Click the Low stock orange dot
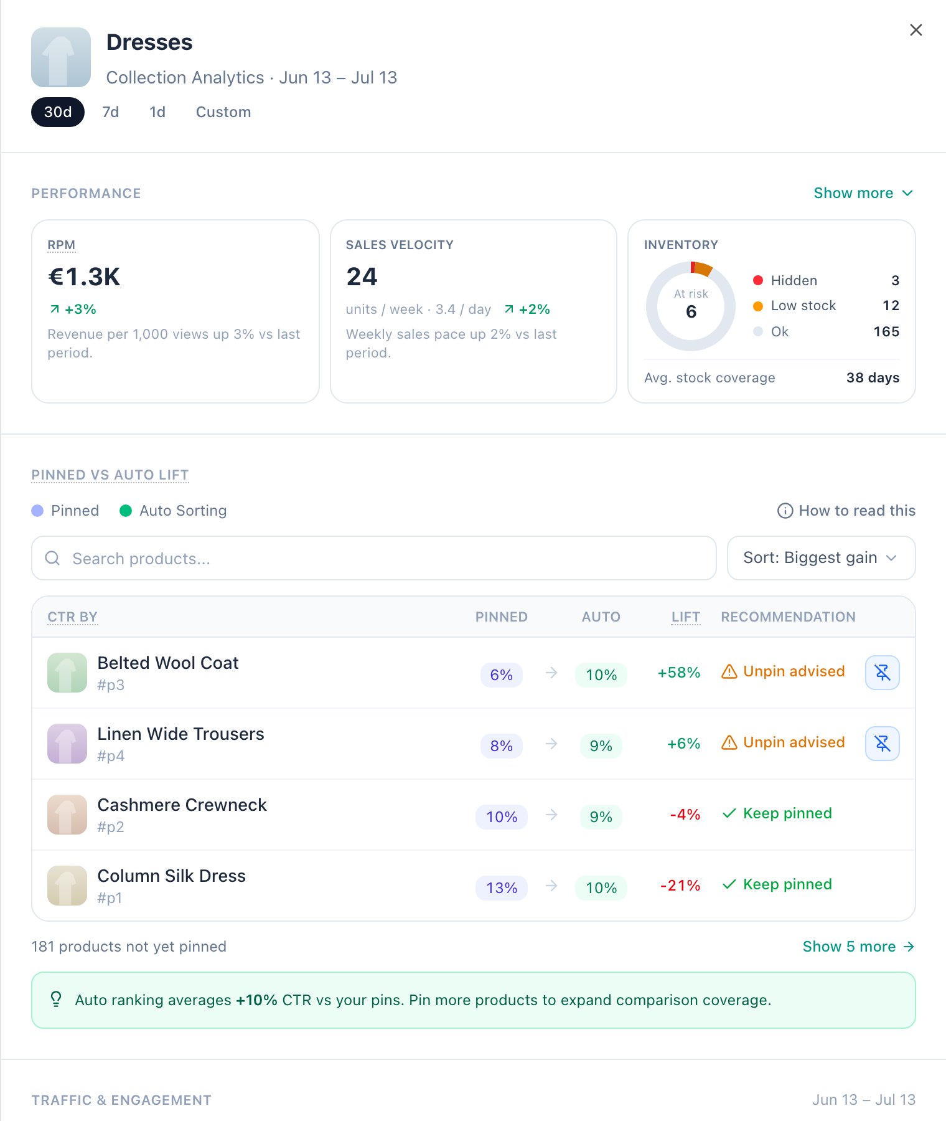The height and width of the screenshot is (1121, 946). click(758, 306)
